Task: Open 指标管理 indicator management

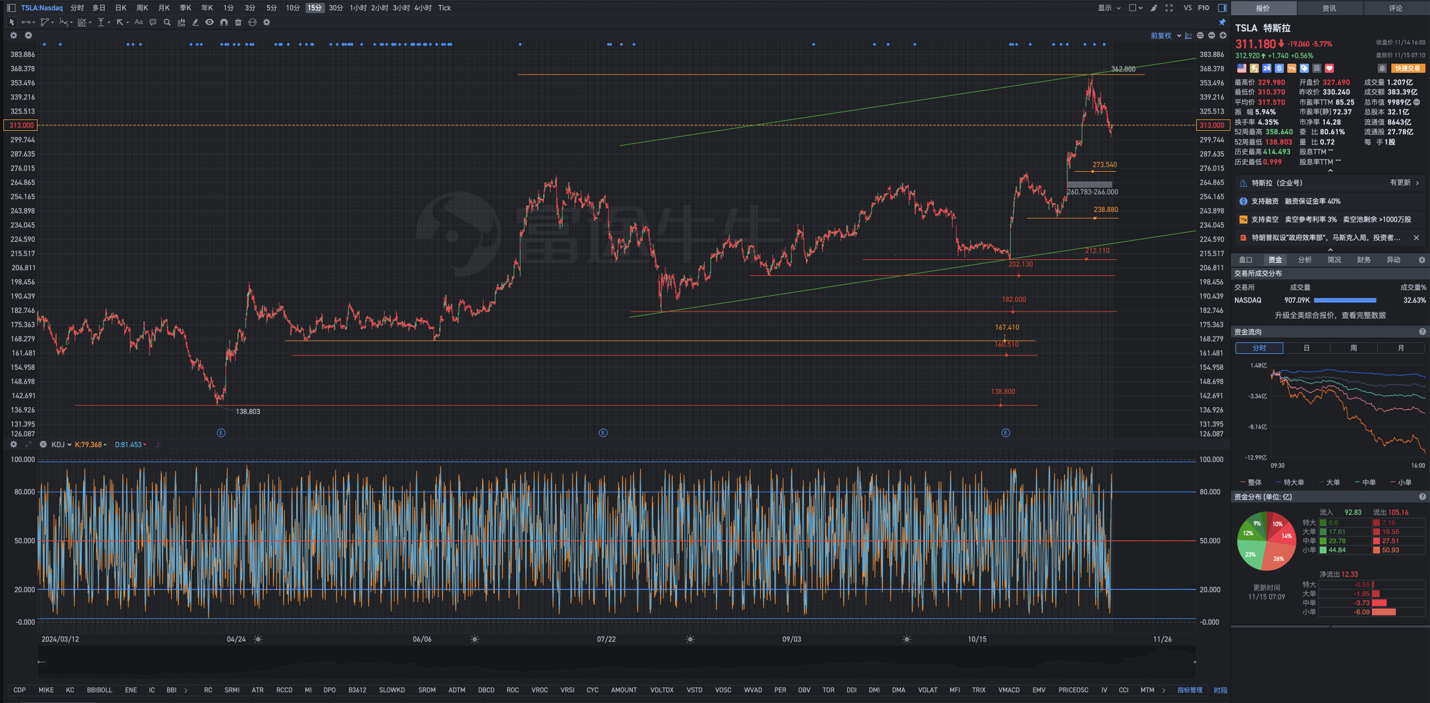Action: click(1190, 690)
